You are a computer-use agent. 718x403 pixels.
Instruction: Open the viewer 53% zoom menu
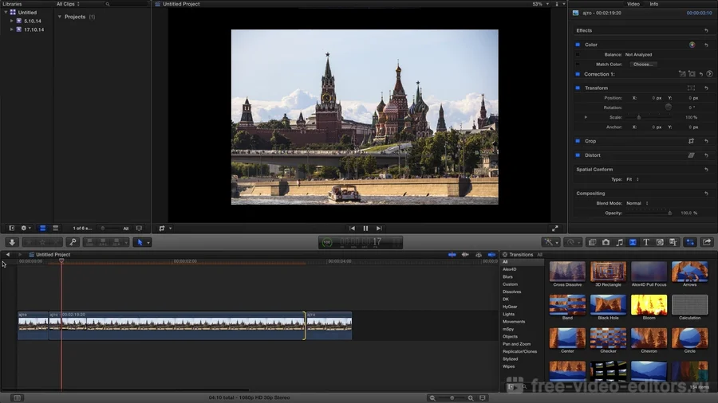click(x=540, y=4)
